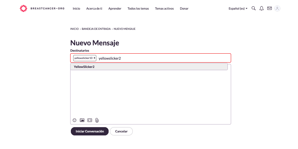The width and height of the screenshot is (298, 149).
Task: Click inside the message body text area
Action: pos(151,94)
